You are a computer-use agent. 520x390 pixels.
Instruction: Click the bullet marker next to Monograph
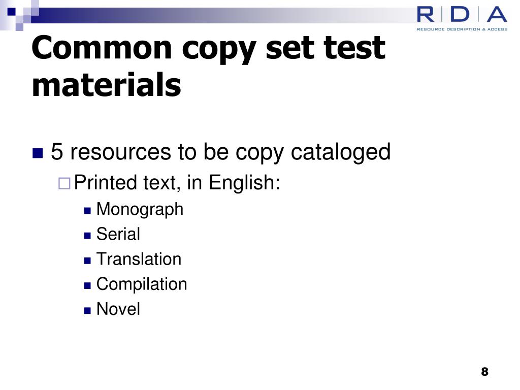click(x=87, y=210)
